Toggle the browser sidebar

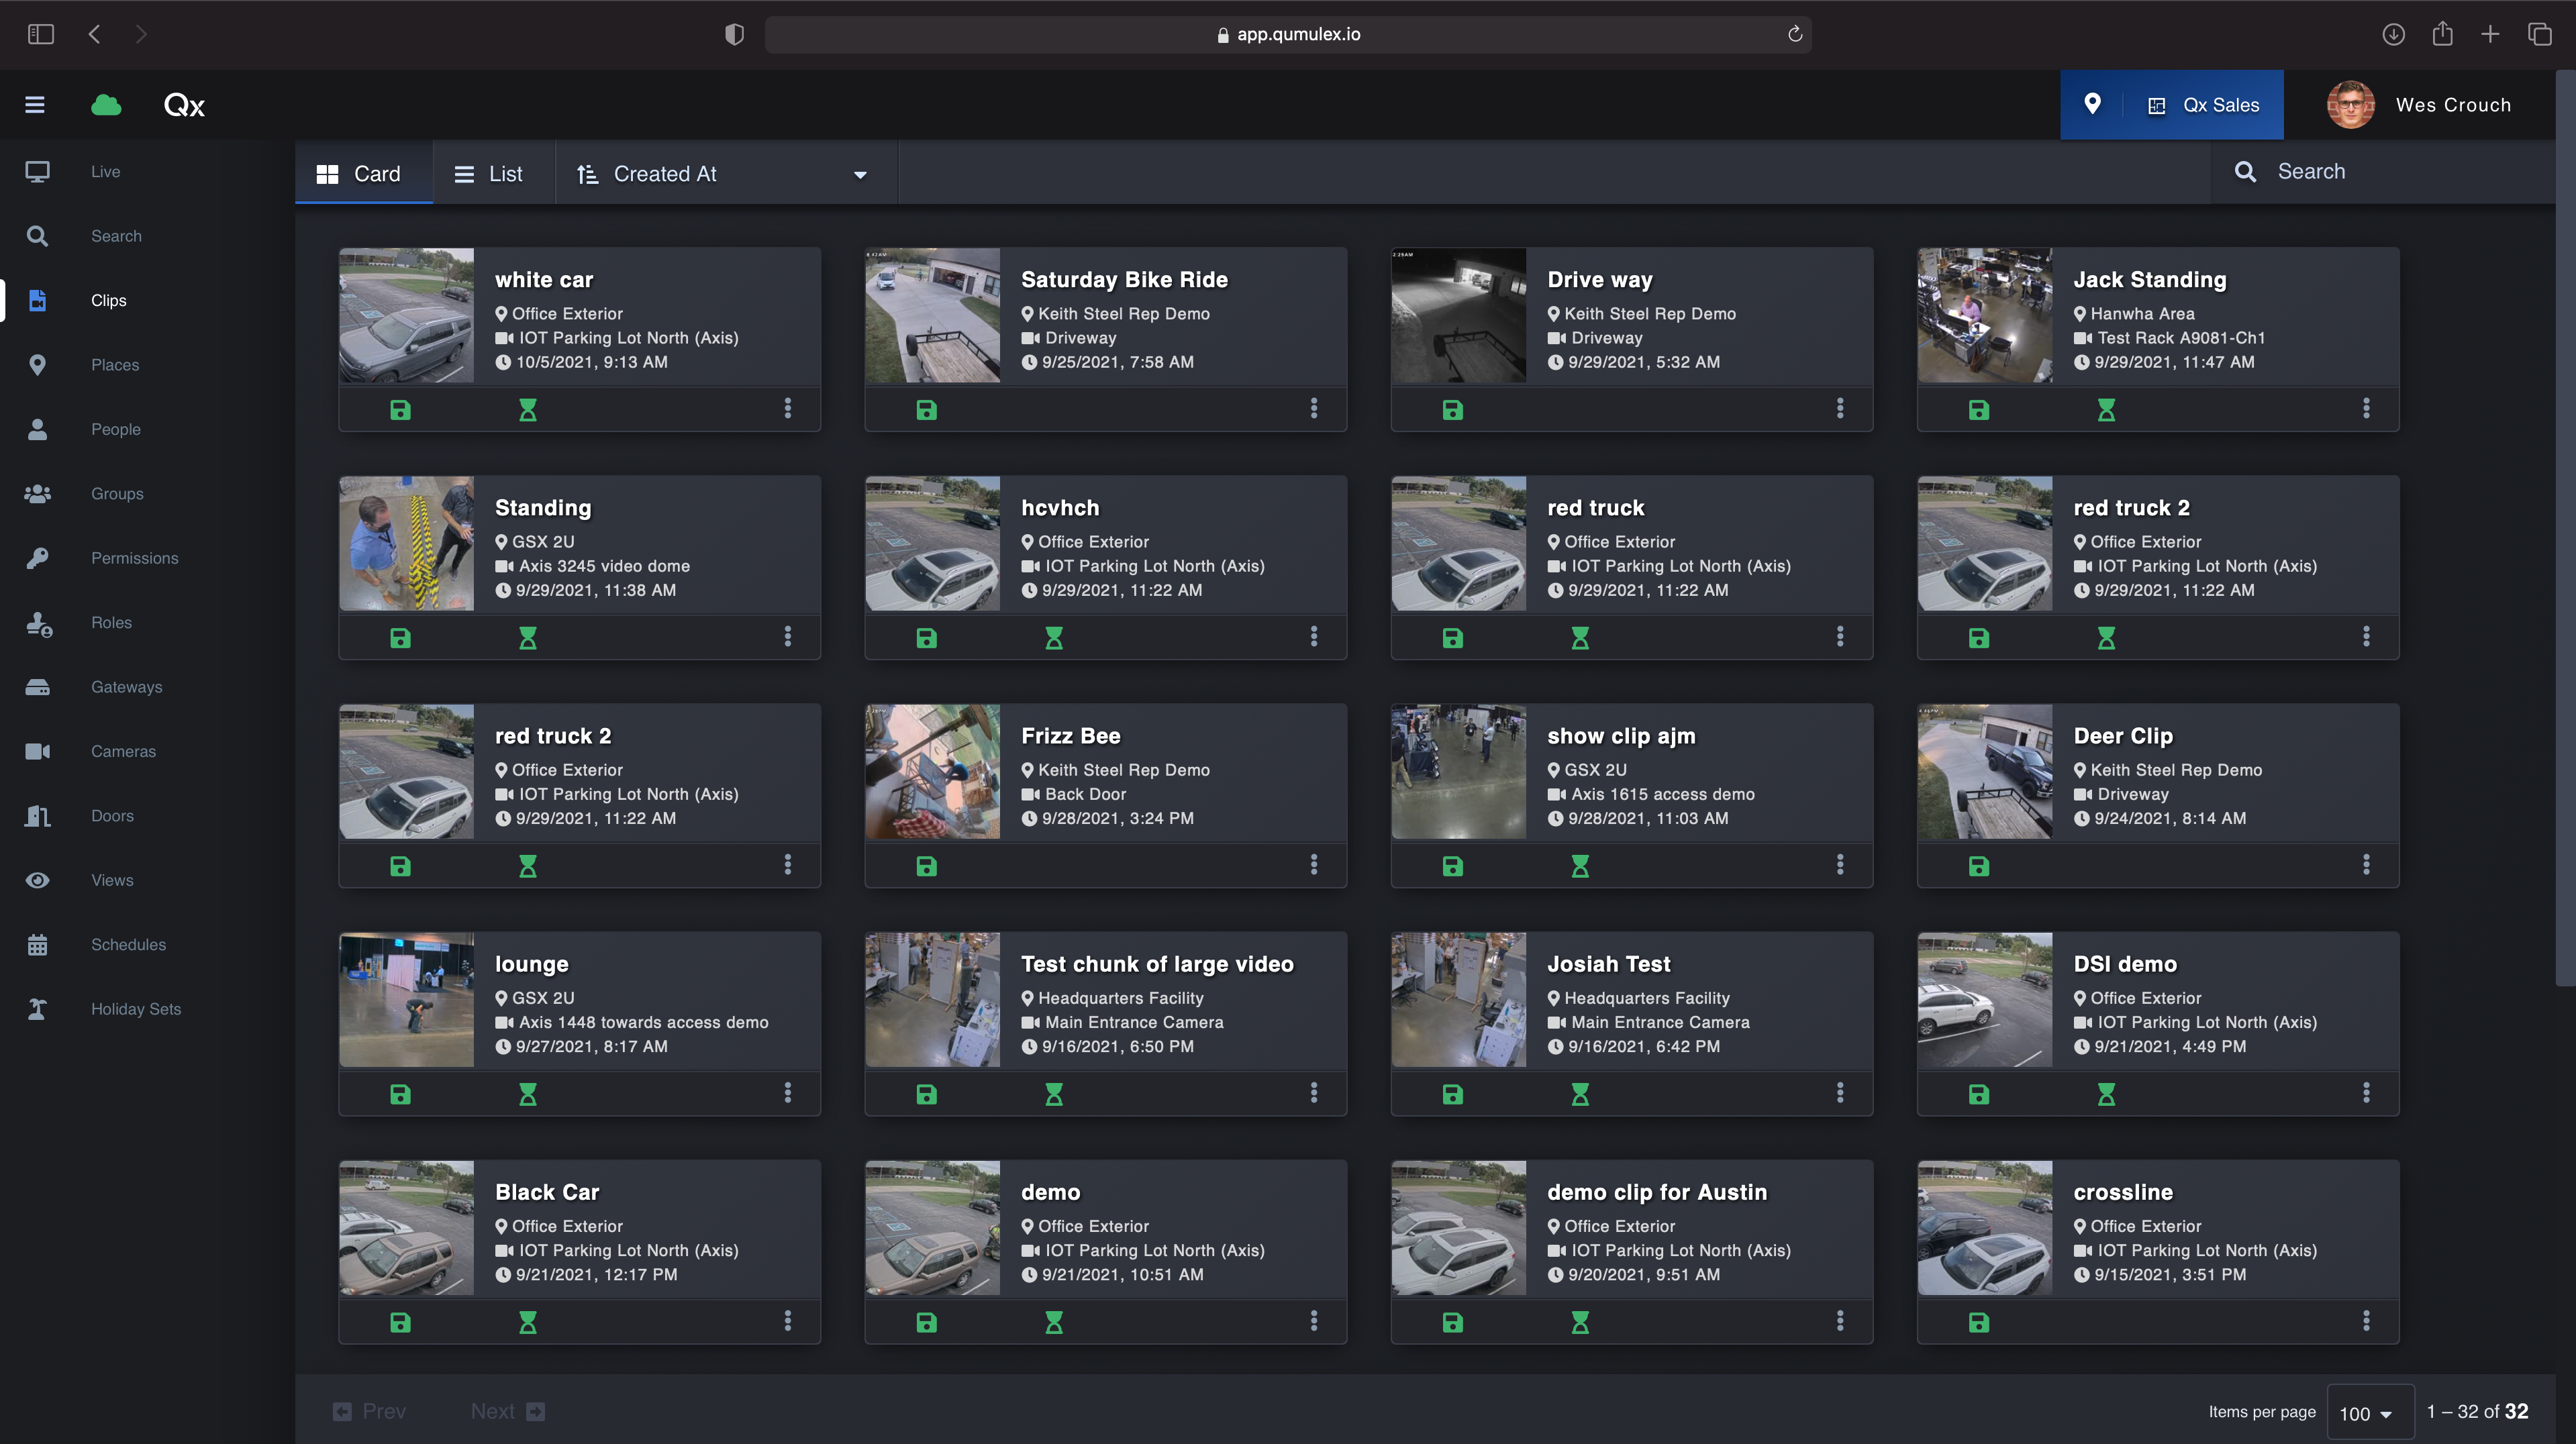pyautogui.click(x=41, y=34)
